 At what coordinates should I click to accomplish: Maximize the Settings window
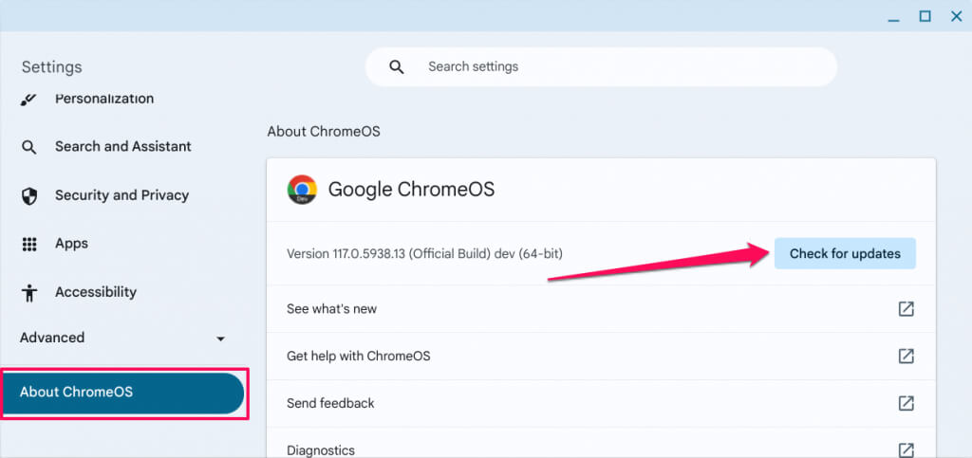(925, 16)
